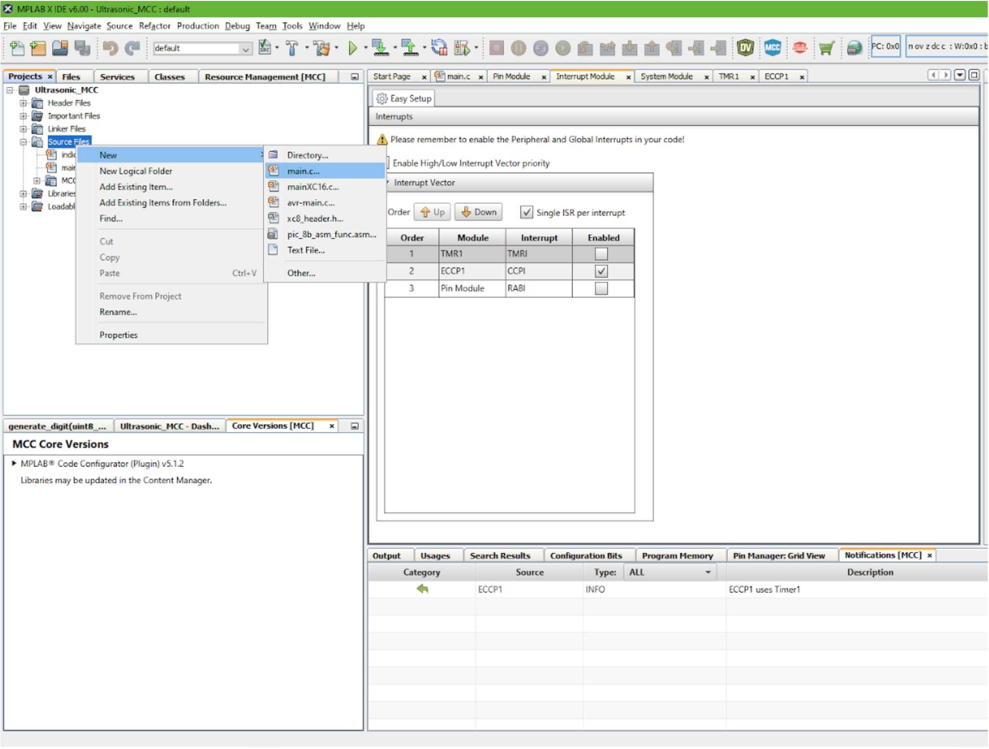Open the notification Type ALL dropdown
Image resolution: width=989 pixels, height=749 pixels.
[670, 572]
